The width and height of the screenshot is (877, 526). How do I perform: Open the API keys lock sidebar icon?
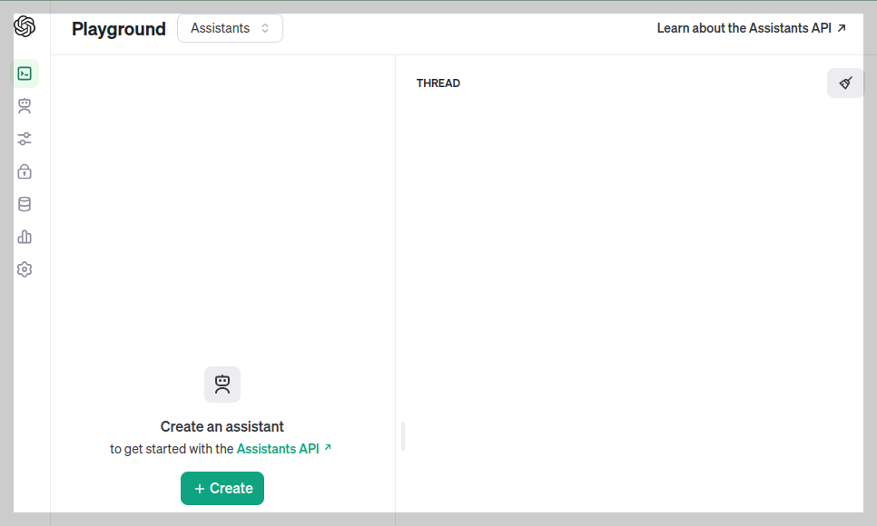pyautogui.click(x=25, y=171)
